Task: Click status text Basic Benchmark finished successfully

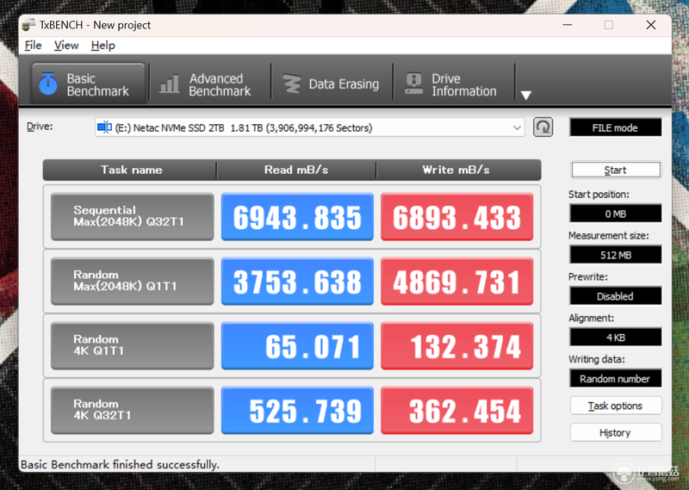Action: pyautogui.click(x=120, y=464)
